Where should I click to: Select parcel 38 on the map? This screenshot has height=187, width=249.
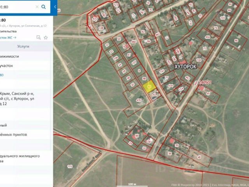coord(170,153)
